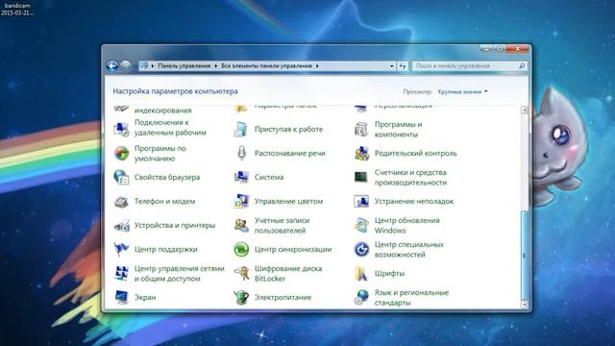Open Windows Update center icon
This screenshot has height=346, width=615.
[x=361, y=226]
